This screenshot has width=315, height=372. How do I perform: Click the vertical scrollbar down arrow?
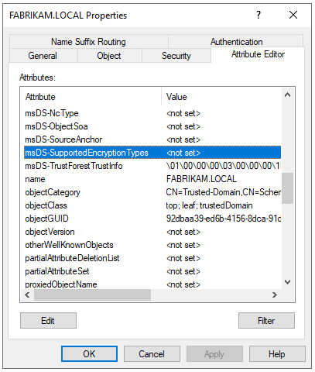(x=288, y=281)
